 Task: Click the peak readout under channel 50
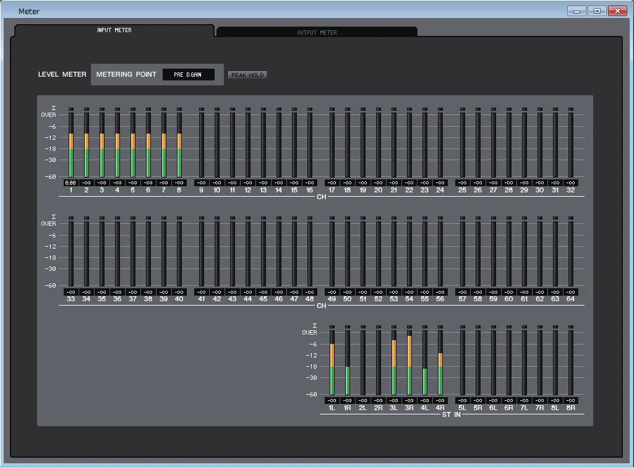348,292
